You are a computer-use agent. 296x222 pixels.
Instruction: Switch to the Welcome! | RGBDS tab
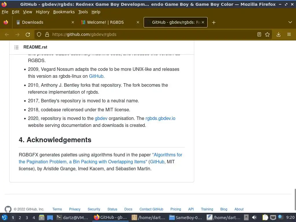[x=110, y=22]
